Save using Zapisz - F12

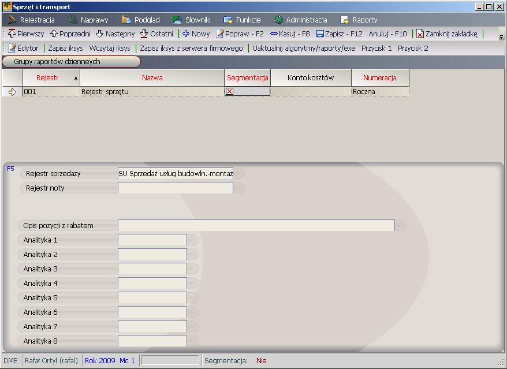pyautogui.click(x=339, y=34)
